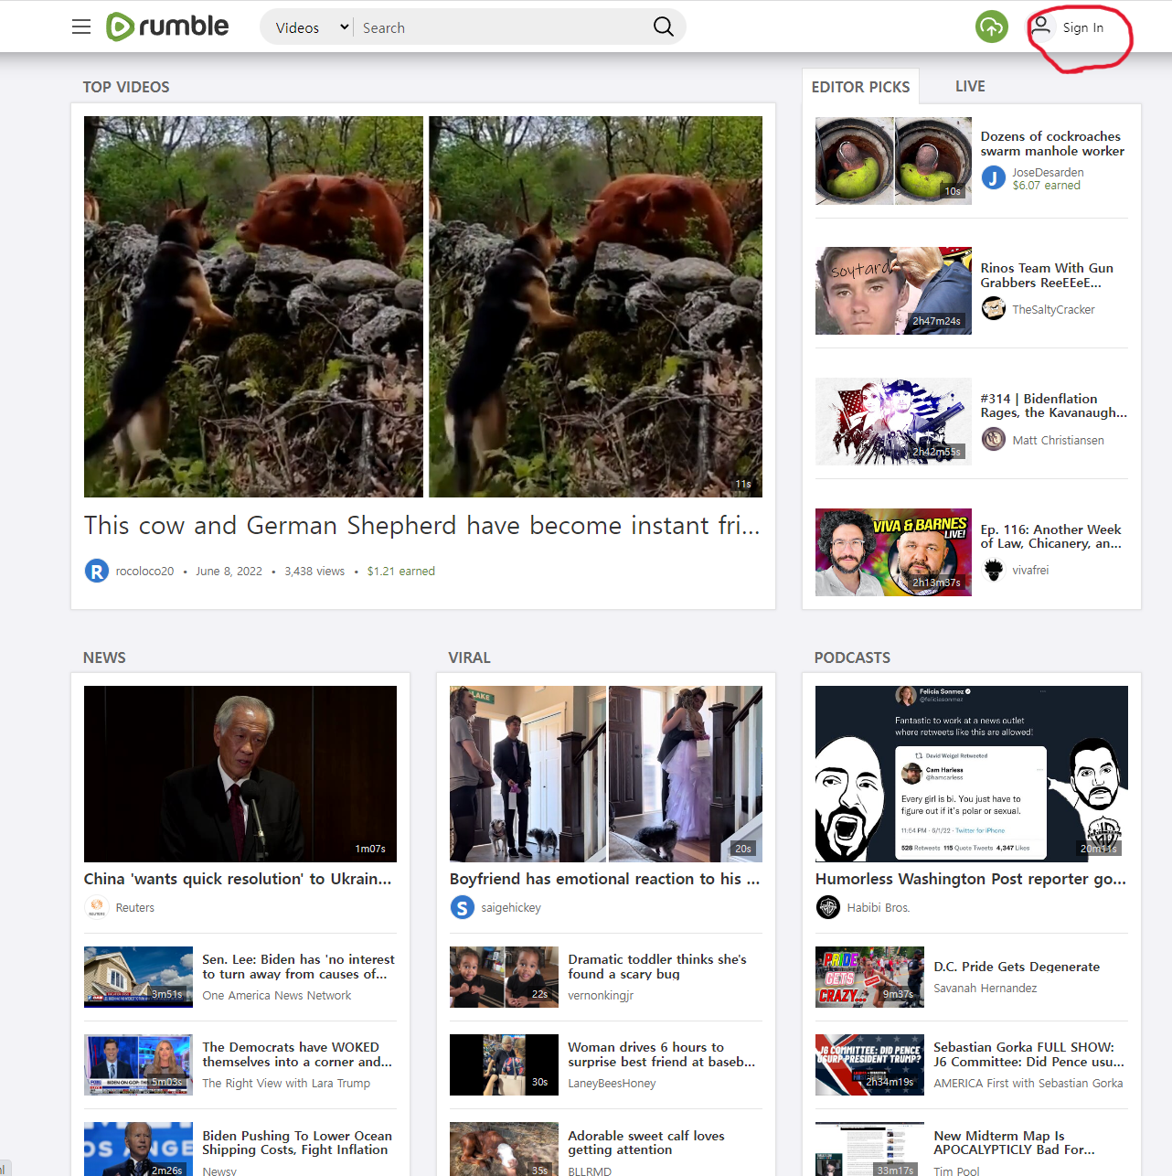Open '#314 | Bidenflation Rages' title
The height and width of the screenshot is (1176, 1172).
tap(1054, 405)
